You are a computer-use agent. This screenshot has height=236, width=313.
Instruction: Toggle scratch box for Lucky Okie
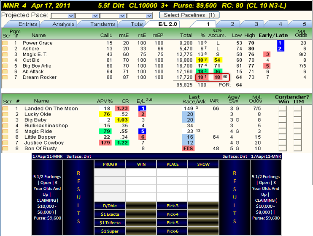click(x=5, y=114)
